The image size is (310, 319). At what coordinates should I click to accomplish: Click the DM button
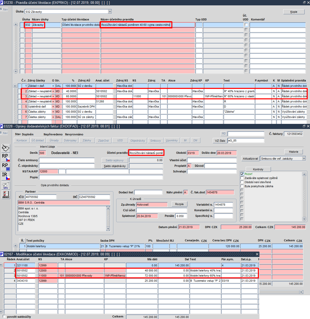(195, 140)
